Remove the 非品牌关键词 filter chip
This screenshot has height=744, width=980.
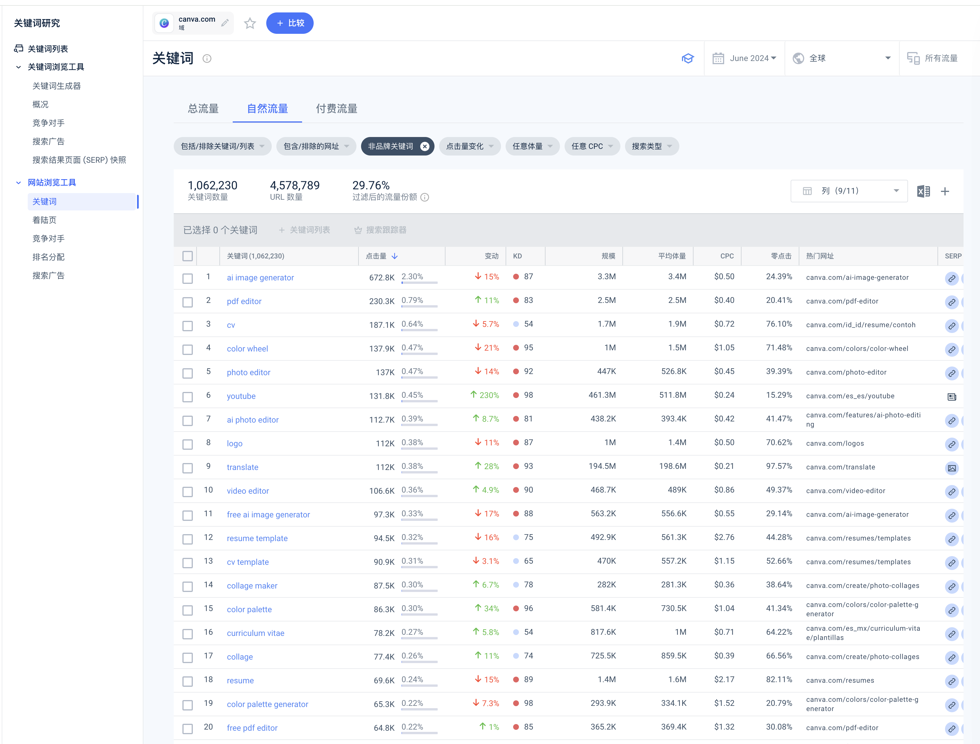tap(424, 147)
